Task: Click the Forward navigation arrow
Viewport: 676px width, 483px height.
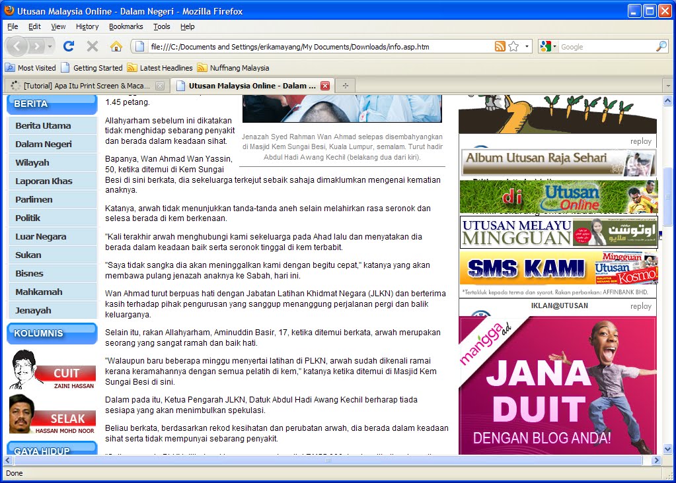Action: (37, 46)
